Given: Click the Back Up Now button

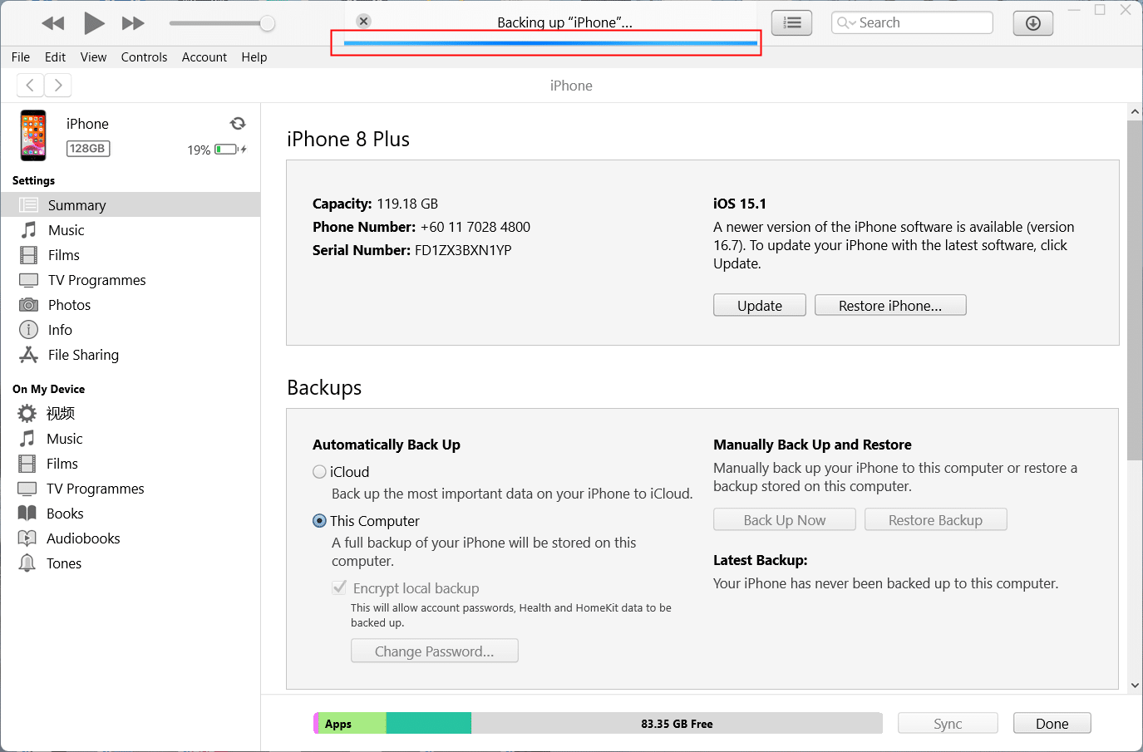Looking at the screenshot, I should [x=785, y=519].
